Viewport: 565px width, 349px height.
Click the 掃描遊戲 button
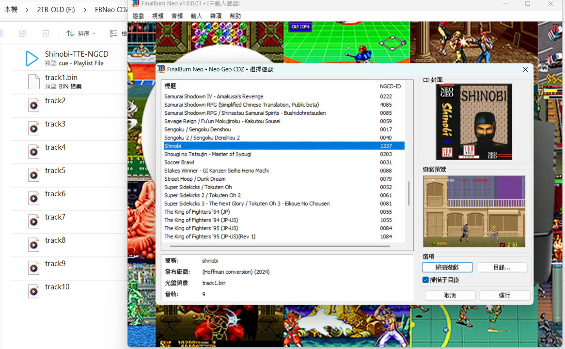447,267
